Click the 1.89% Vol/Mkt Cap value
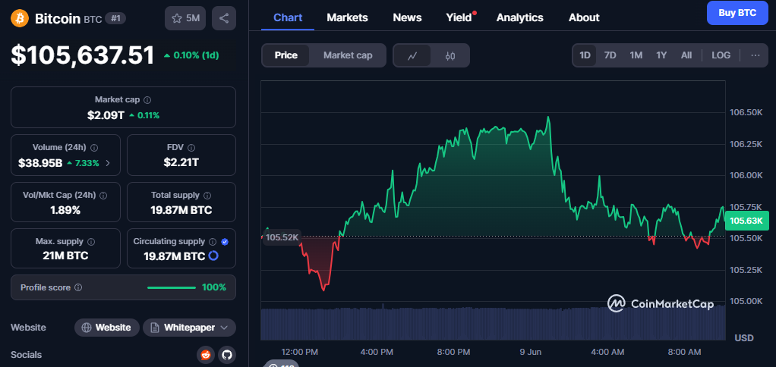This screenshot has width=776, height=367. click(x=65, y=211)
